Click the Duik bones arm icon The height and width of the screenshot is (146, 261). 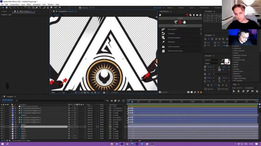tap(176, 22)
